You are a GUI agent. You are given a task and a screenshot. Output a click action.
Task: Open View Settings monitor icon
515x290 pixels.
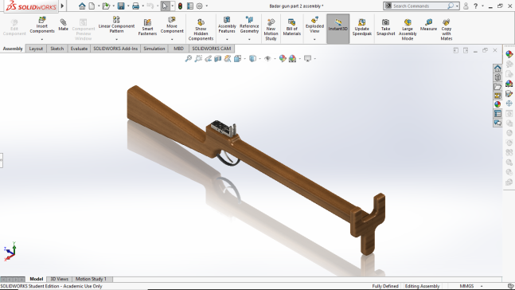pos(307,58)
